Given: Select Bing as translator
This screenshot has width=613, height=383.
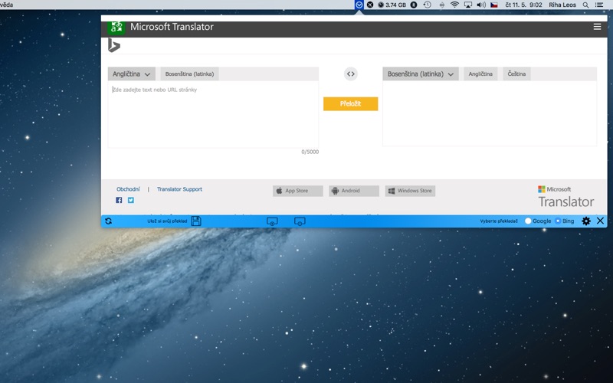Looking at the screenshot, I should coord(558,221).
